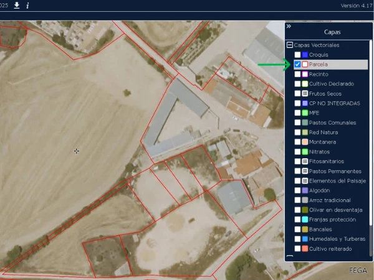The width and height of the screenshot is (374, 280).
Task: Click the Nitratos green color swatch
Action: pyautogui.click(x=305, y=152)
